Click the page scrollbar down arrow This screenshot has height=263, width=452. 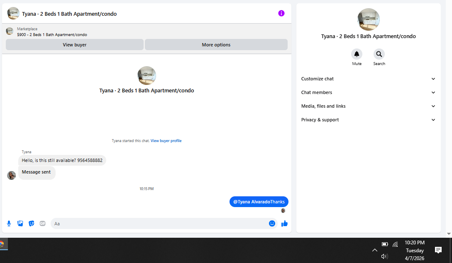[449, 234]
